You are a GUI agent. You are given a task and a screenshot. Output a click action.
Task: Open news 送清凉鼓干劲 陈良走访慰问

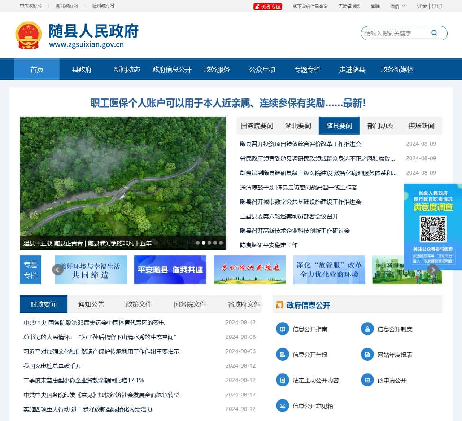point(298,187)
